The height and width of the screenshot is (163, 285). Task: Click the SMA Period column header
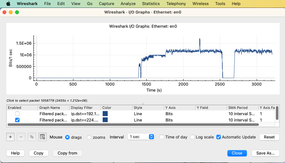pos(242,108)
